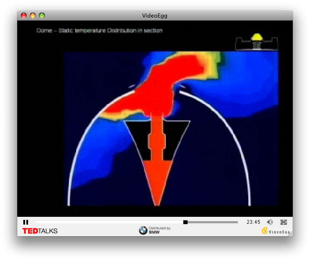The image size is (310, 260).
Task: Click the black scrubber handle on progress bar
Action: (185, 222)
